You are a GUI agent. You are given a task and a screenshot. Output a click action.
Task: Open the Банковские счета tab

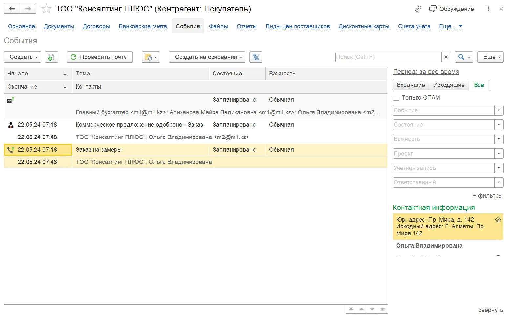[x=143, y=26]
